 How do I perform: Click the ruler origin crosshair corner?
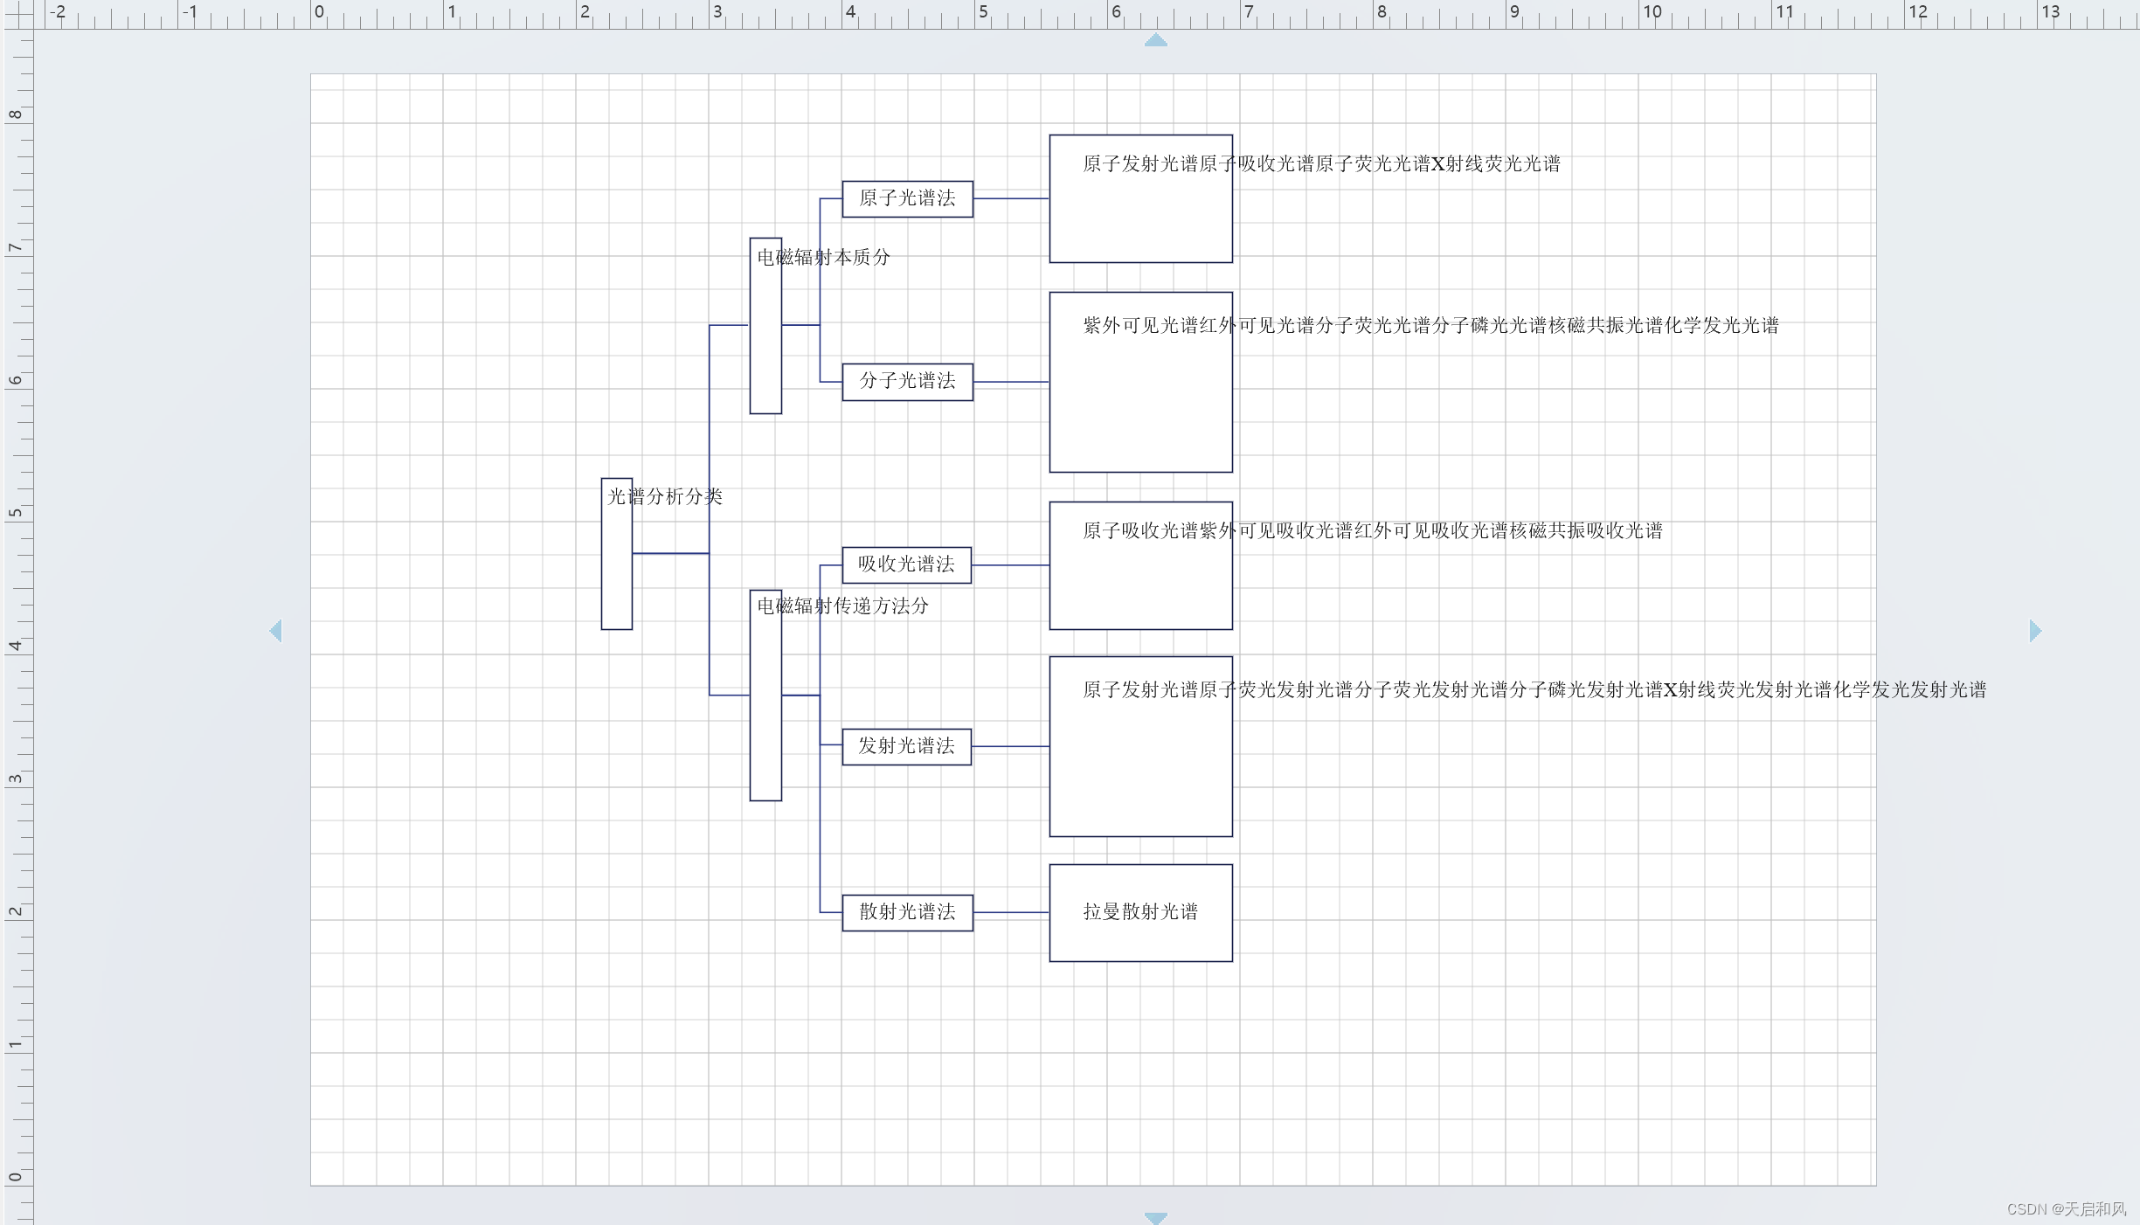18,15
